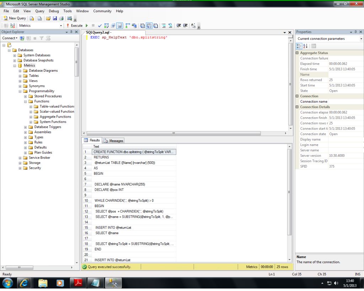
Task: Collapse the Aggregate Status section
Action: point(297,53)
